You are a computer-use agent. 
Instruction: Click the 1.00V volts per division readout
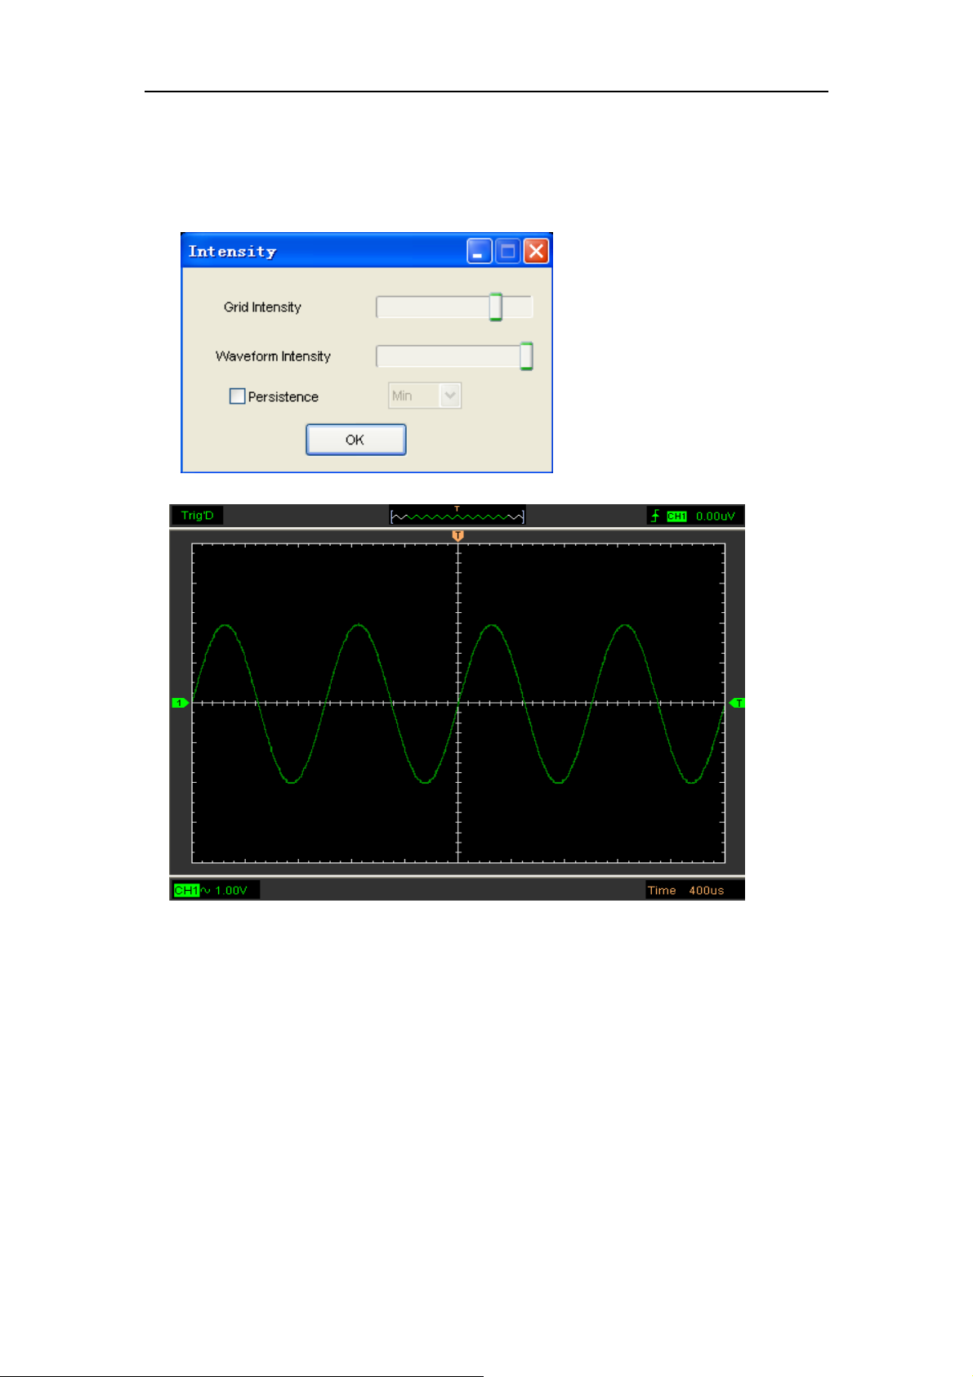[231, 890]
